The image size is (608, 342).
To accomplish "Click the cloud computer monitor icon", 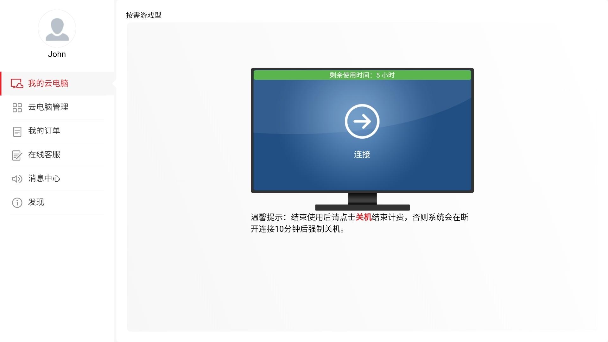I will point(17,84).
